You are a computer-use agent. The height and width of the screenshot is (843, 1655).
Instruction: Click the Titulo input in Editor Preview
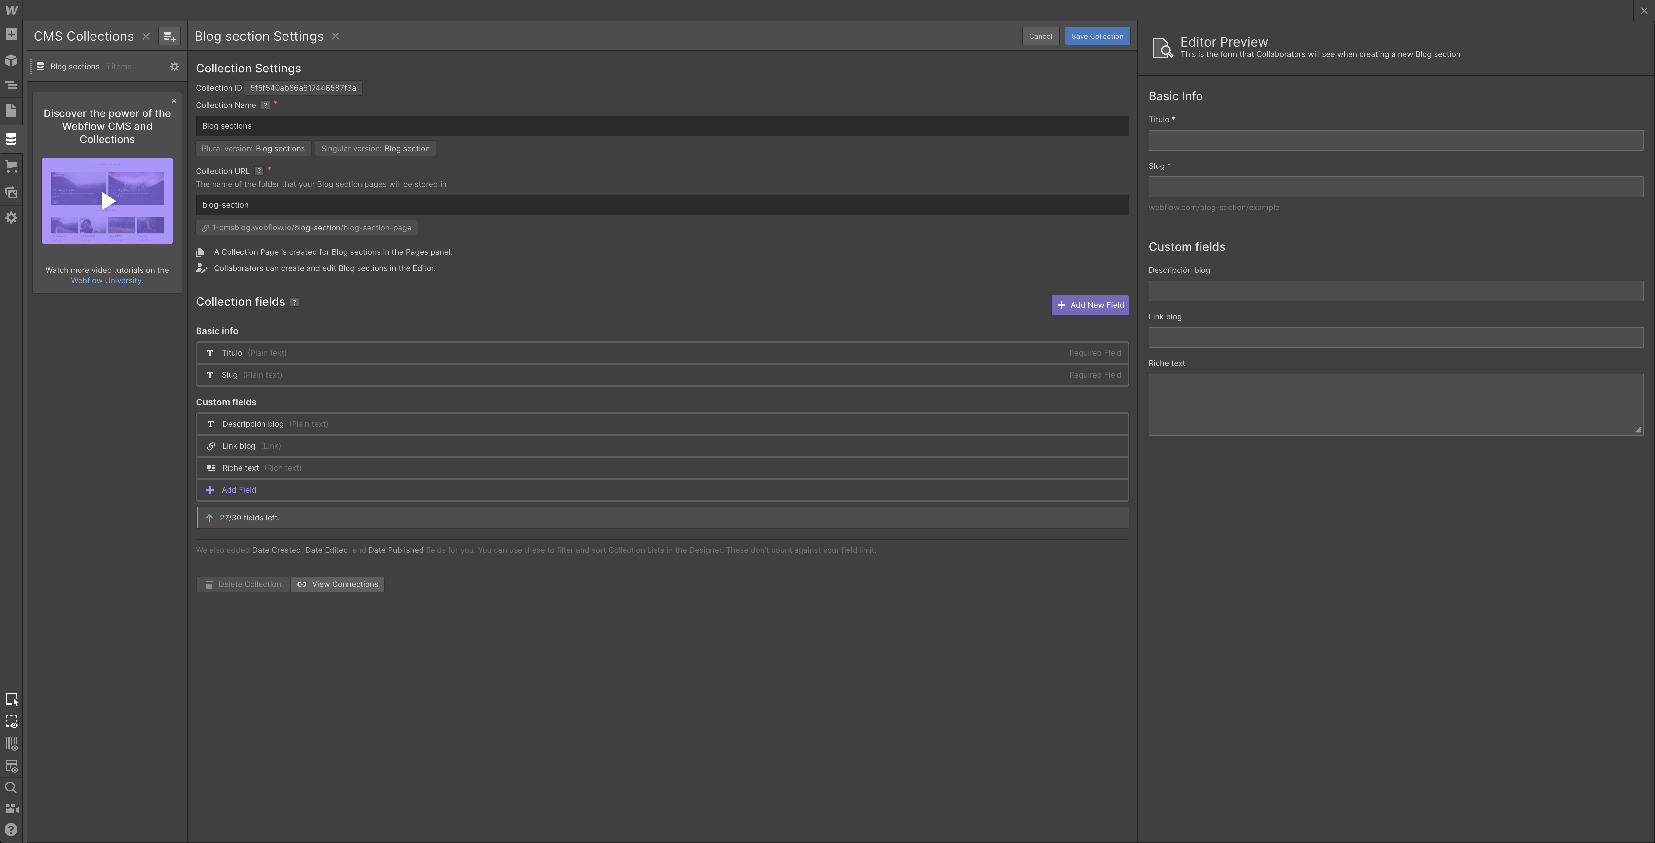click(x=1396, y=141)
